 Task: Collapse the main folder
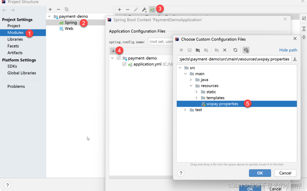point(185,74)
